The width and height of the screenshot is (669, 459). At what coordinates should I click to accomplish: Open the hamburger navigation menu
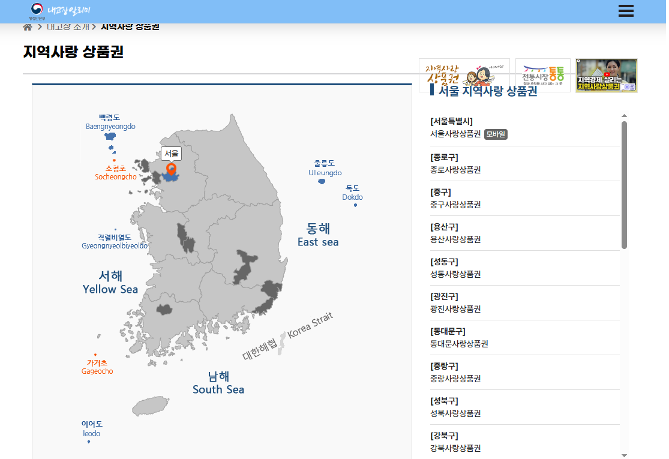click(626, 11)
